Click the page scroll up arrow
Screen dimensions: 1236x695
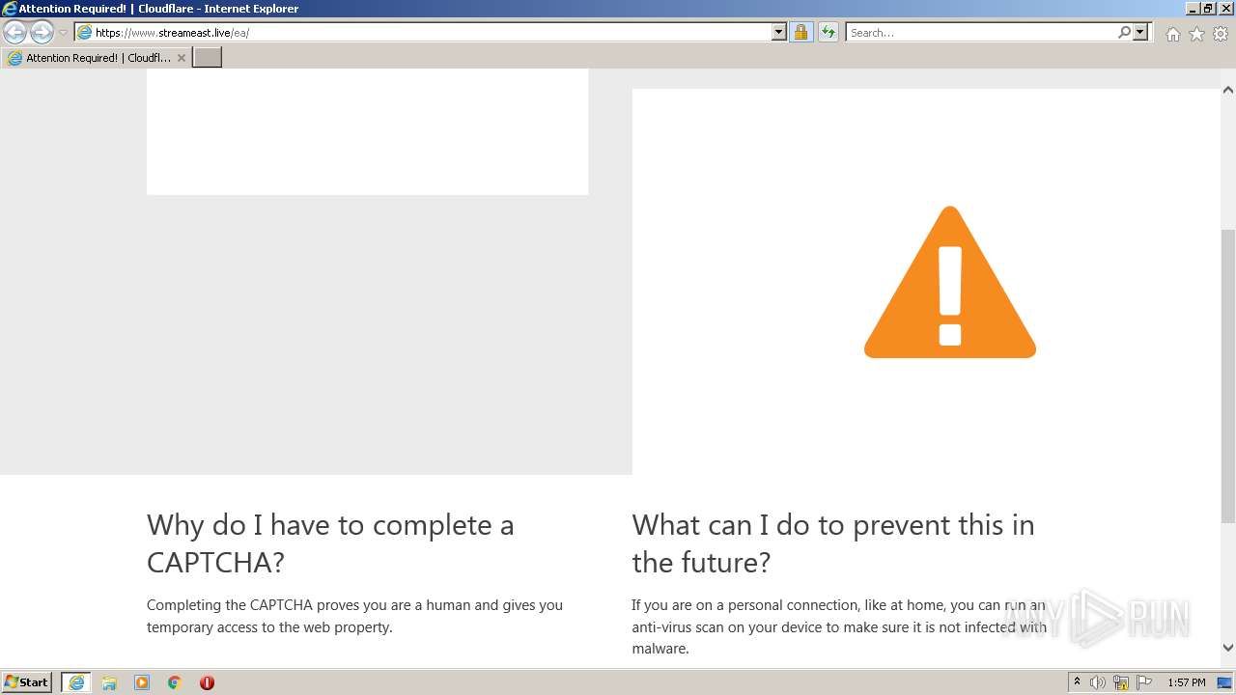1228,90
